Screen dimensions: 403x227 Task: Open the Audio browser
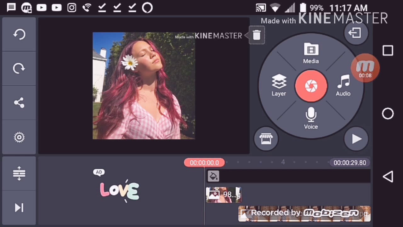(343, 85)
